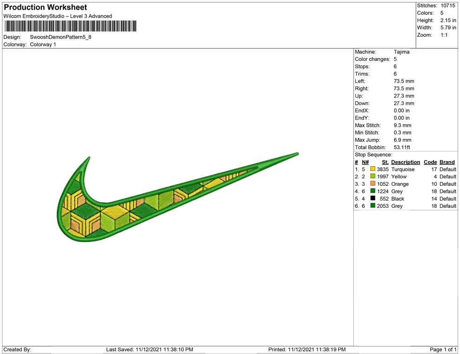Select the machine value 'Tajima'
This screenshot has width=460, height=354.
[401, 52]
